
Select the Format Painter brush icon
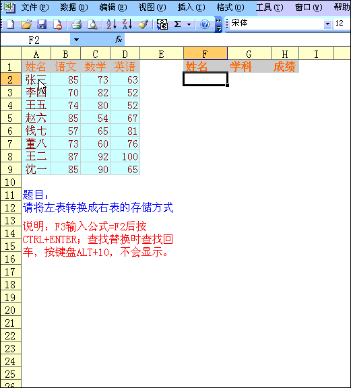(x=143, y=24)
